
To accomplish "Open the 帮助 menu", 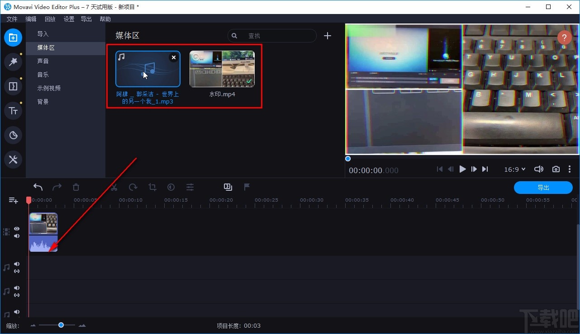I will pos(105,19).
